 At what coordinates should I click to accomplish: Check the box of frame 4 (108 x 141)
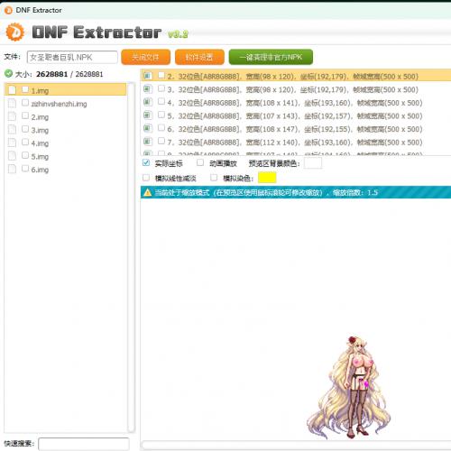coord(161,101)
